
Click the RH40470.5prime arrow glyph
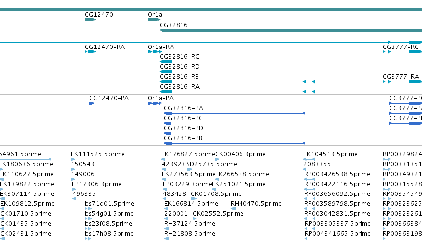click(234, 209)
